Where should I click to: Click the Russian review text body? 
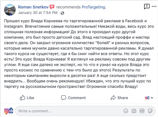pos(79,54)
